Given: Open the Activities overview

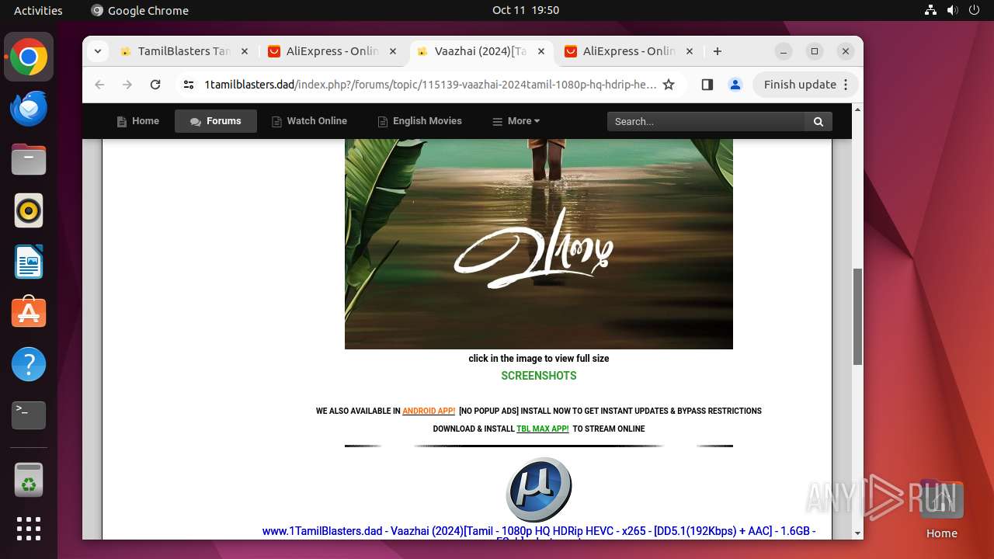Looking at the screenshot, I should point(38,10).
